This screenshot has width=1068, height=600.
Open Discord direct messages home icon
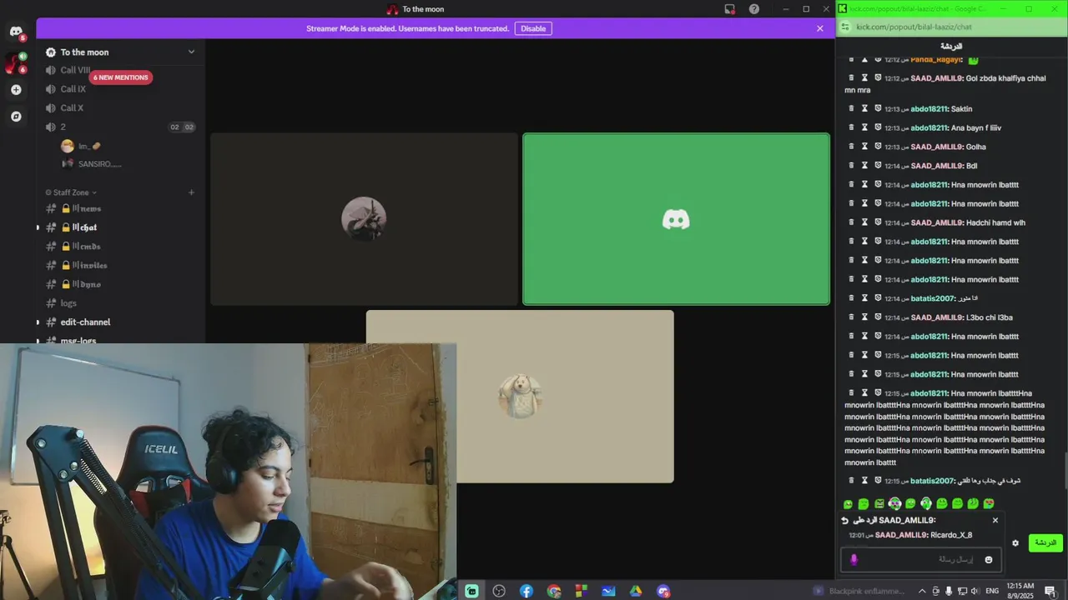16,32
